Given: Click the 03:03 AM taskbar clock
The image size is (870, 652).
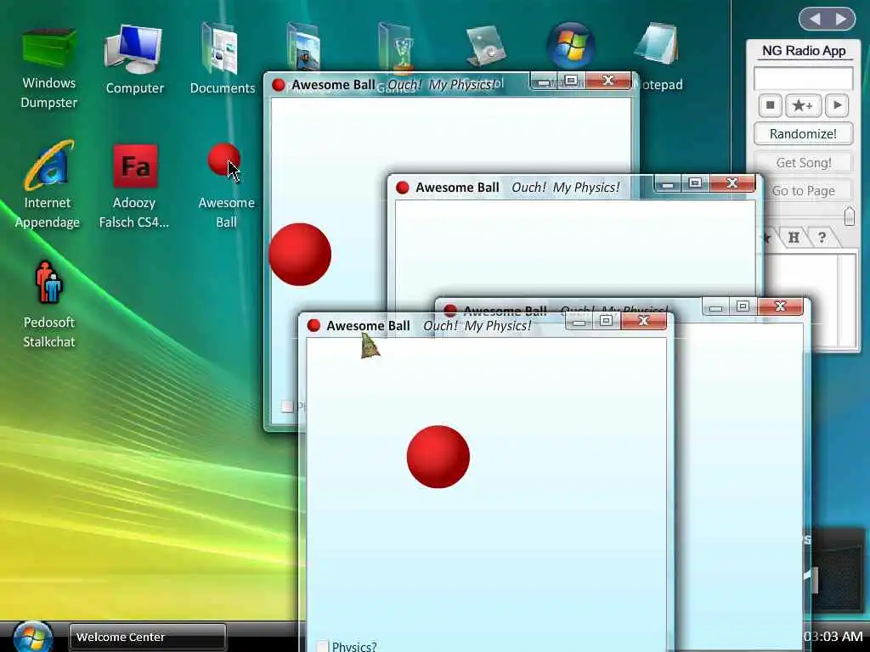Looking at the screenshot, I should [833, 637].
